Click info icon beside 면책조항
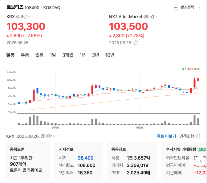Screen dimensions: 207x183 (198, 136)
